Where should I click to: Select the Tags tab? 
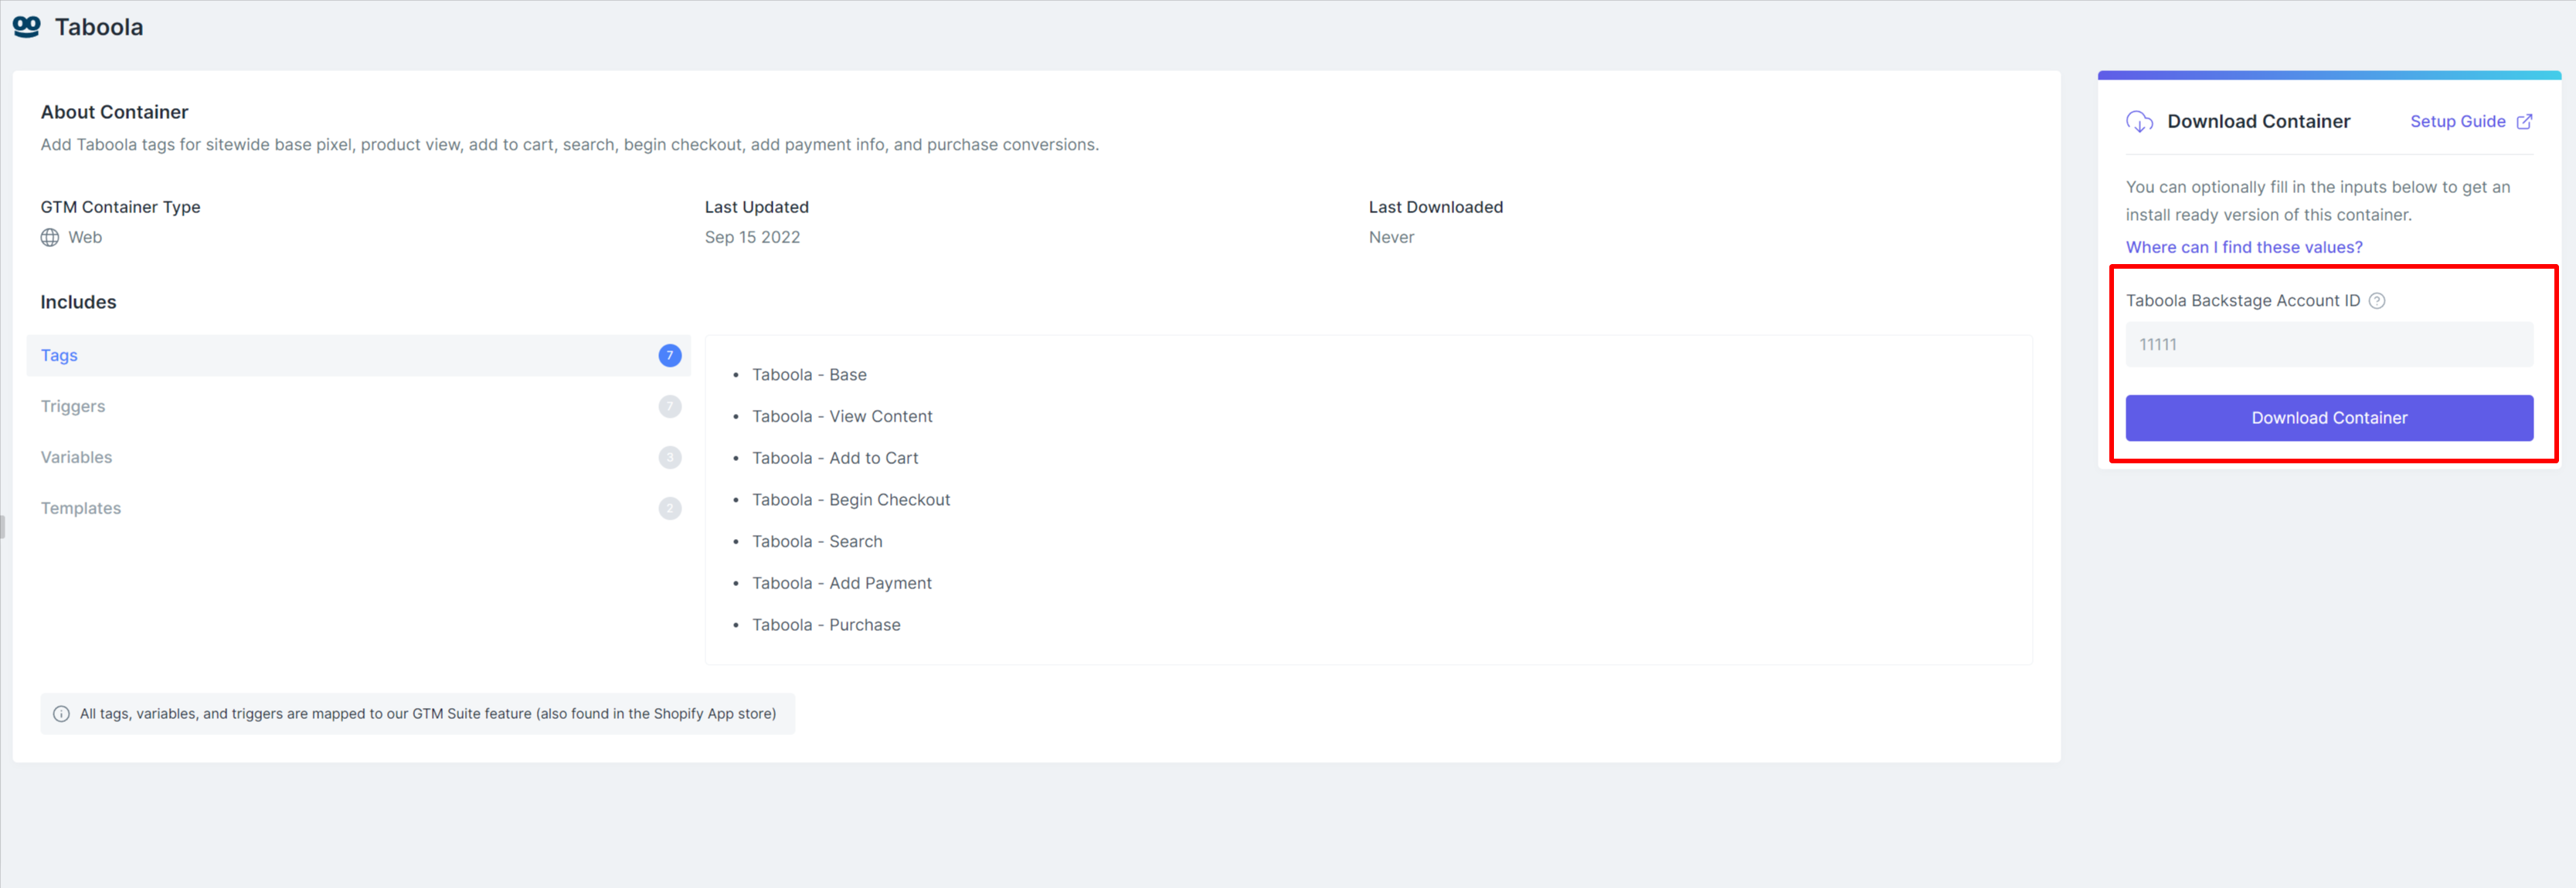(x=59, y=356)
